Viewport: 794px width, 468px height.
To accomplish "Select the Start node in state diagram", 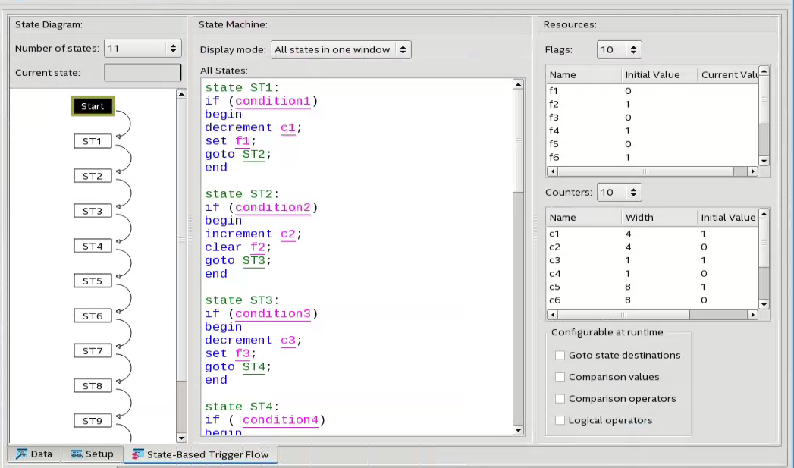I will 93,106.
